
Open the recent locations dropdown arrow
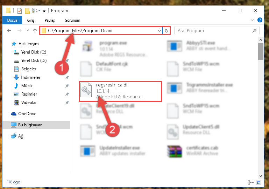tap(28, 30)
